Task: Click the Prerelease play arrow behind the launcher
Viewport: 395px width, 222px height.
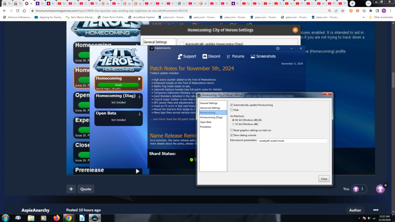Action: [x=137, y=171]
